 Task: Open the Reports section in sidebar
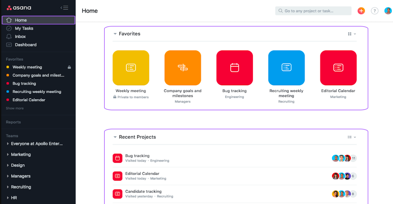[x=13, y=122]
